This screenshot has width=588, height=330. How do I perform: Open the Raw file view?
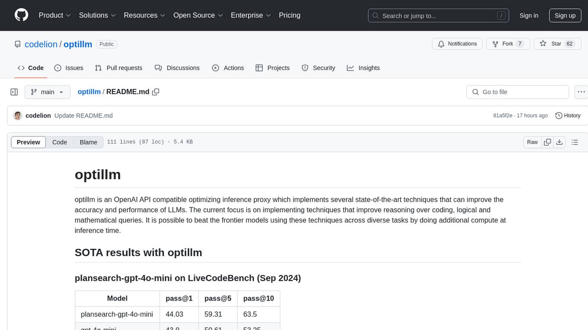(532, 142)
